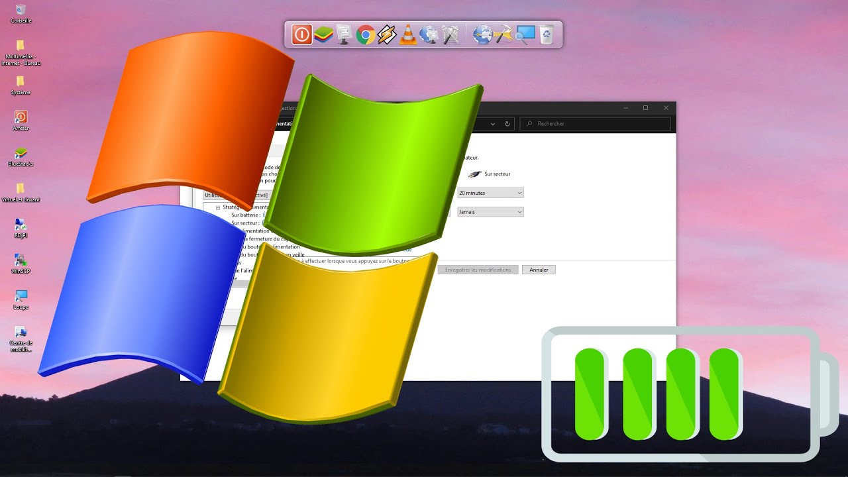Open the Système desktop folder

pos(21,85)
